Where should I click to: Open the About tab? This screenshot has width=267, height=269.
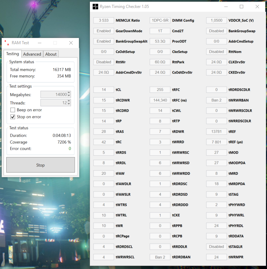point(51,54)
